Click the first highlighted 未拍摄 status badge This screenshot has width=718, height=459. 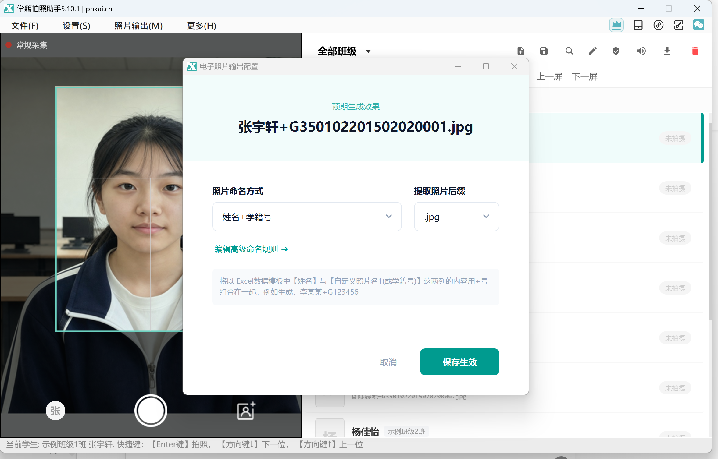coord(675,139)
